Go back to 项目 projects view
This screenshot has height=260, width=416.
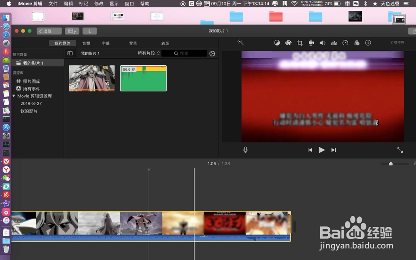click(x=49, y=31)
